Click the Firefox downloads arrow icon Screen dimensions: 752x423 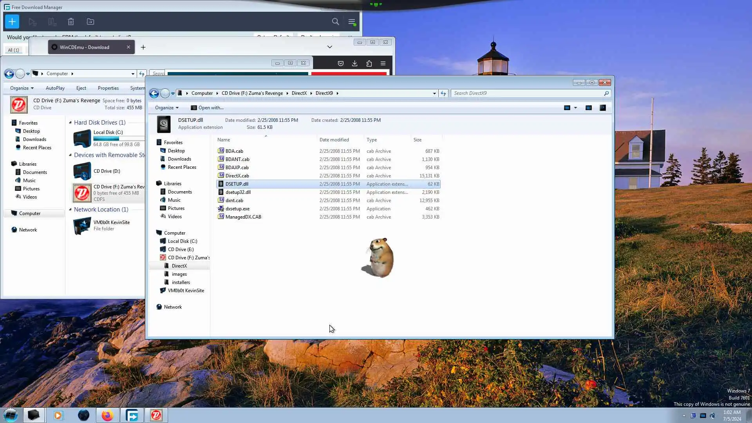[354, 63]
